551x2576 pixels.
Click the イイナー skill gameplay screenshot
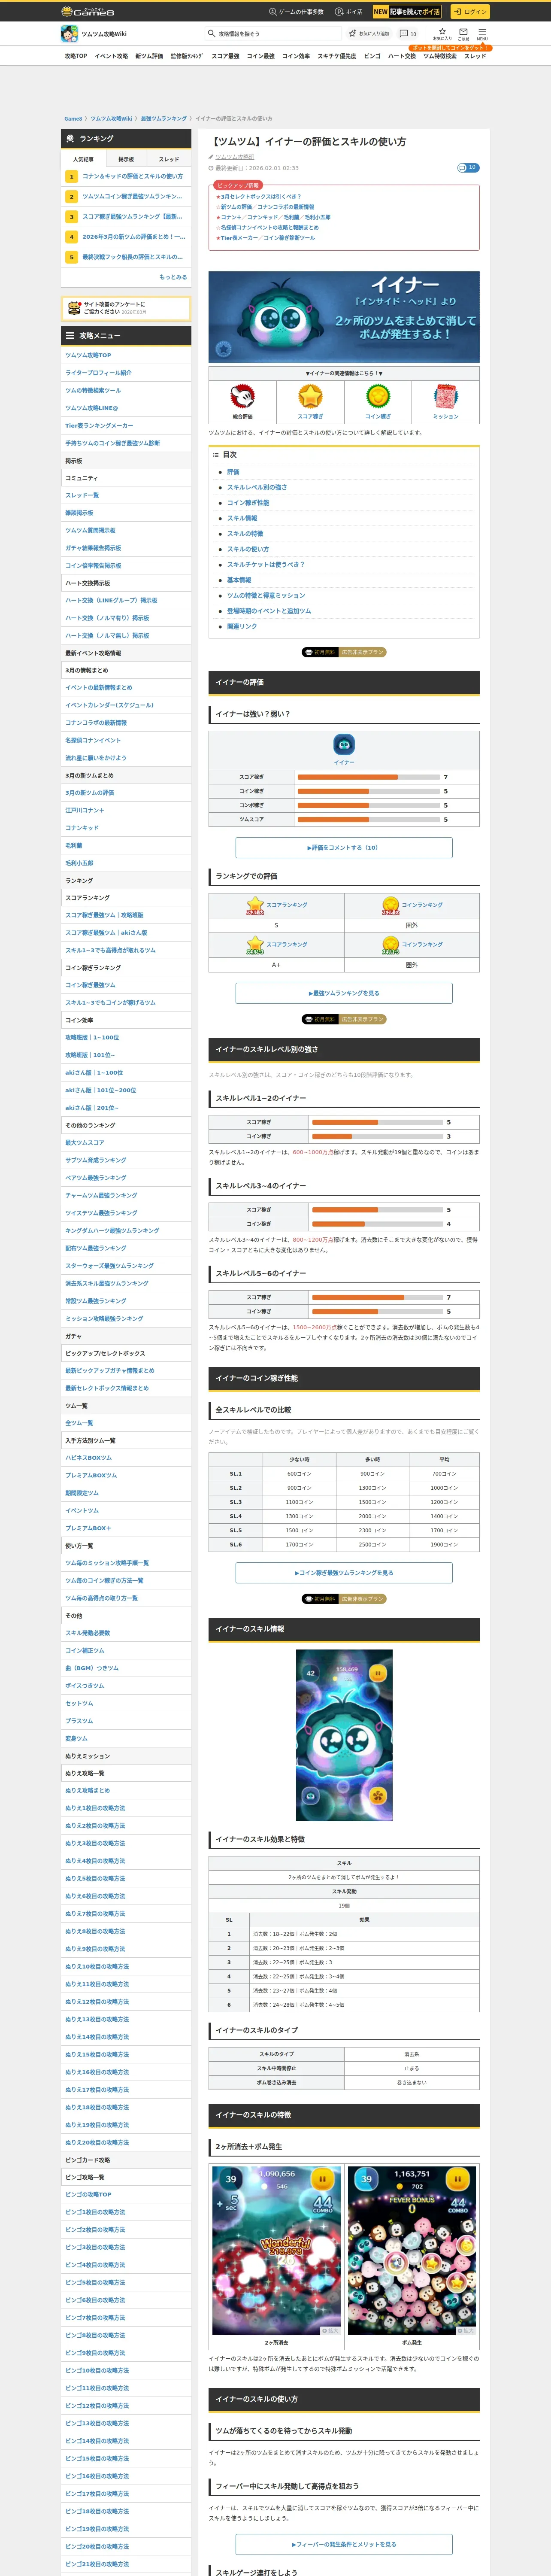(x=344, y=1735)
